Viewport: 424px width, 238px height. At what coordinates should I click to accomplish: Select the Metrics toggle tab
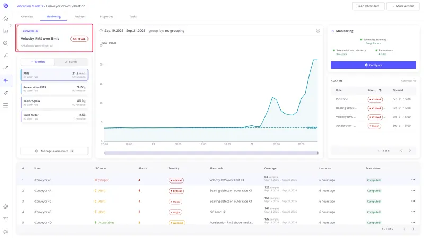38,62
